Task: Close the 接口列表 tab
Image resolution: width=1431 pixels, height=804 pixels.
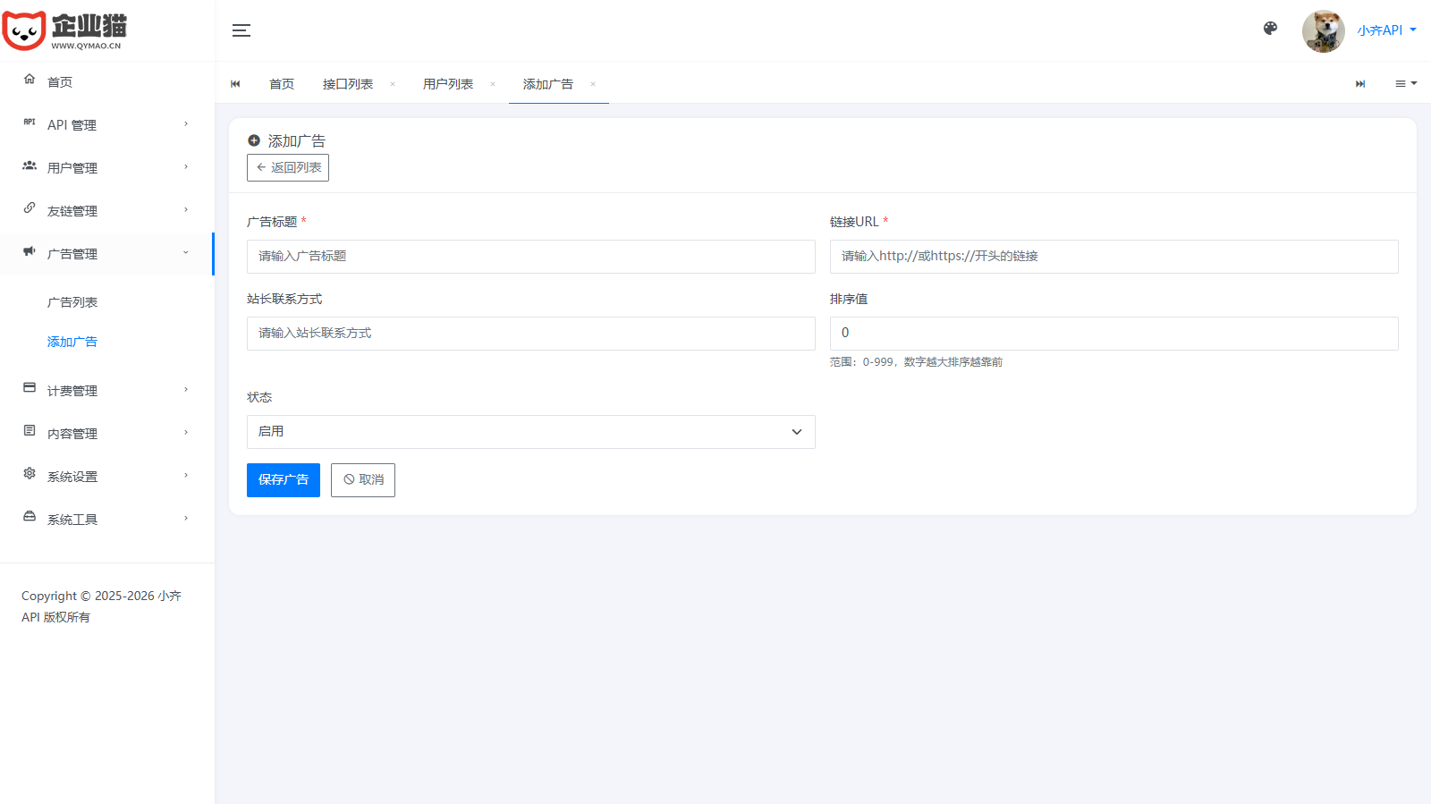Action: [393, 84]
